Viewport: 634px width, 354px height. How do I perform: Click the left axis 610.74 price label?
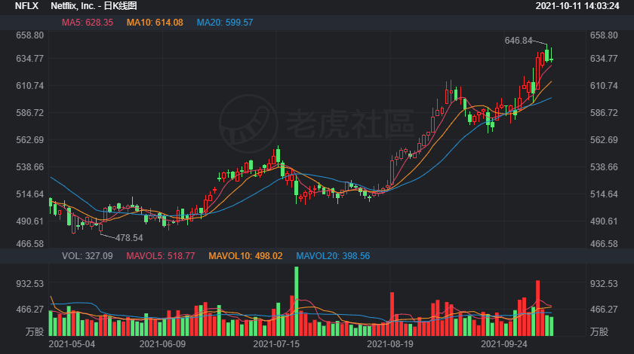(x=30, y=86)
